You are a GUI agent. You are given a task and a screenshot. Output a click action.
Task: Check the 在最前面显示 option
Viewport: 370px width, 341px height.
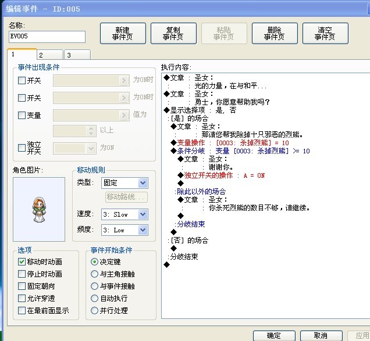click(x=22, y=310)
